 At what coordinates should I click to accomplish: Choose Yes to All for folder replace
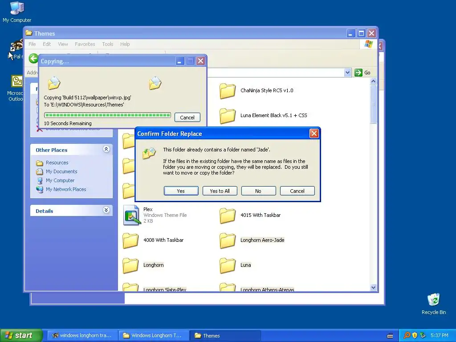coord(220,191)
